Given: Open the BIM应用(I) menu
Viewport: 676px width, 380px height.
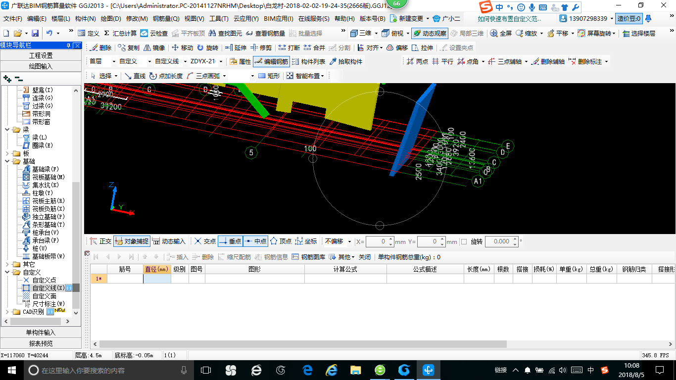Looking at the screenshot, I should click(279, 19).
